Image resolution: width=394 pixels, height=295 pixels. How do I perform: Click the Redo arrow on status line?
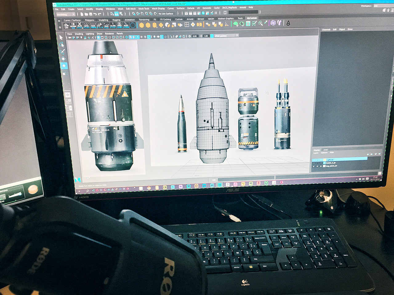coord(99,14)
